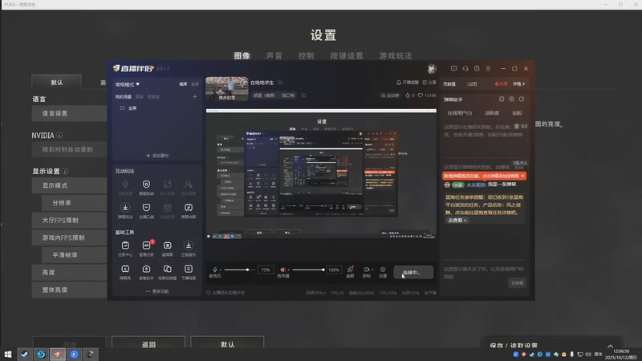Select the 图像 tab in PUBG settings
This screenshot has width=642, height=361.
pyautogui.click(x=242, y=55)
